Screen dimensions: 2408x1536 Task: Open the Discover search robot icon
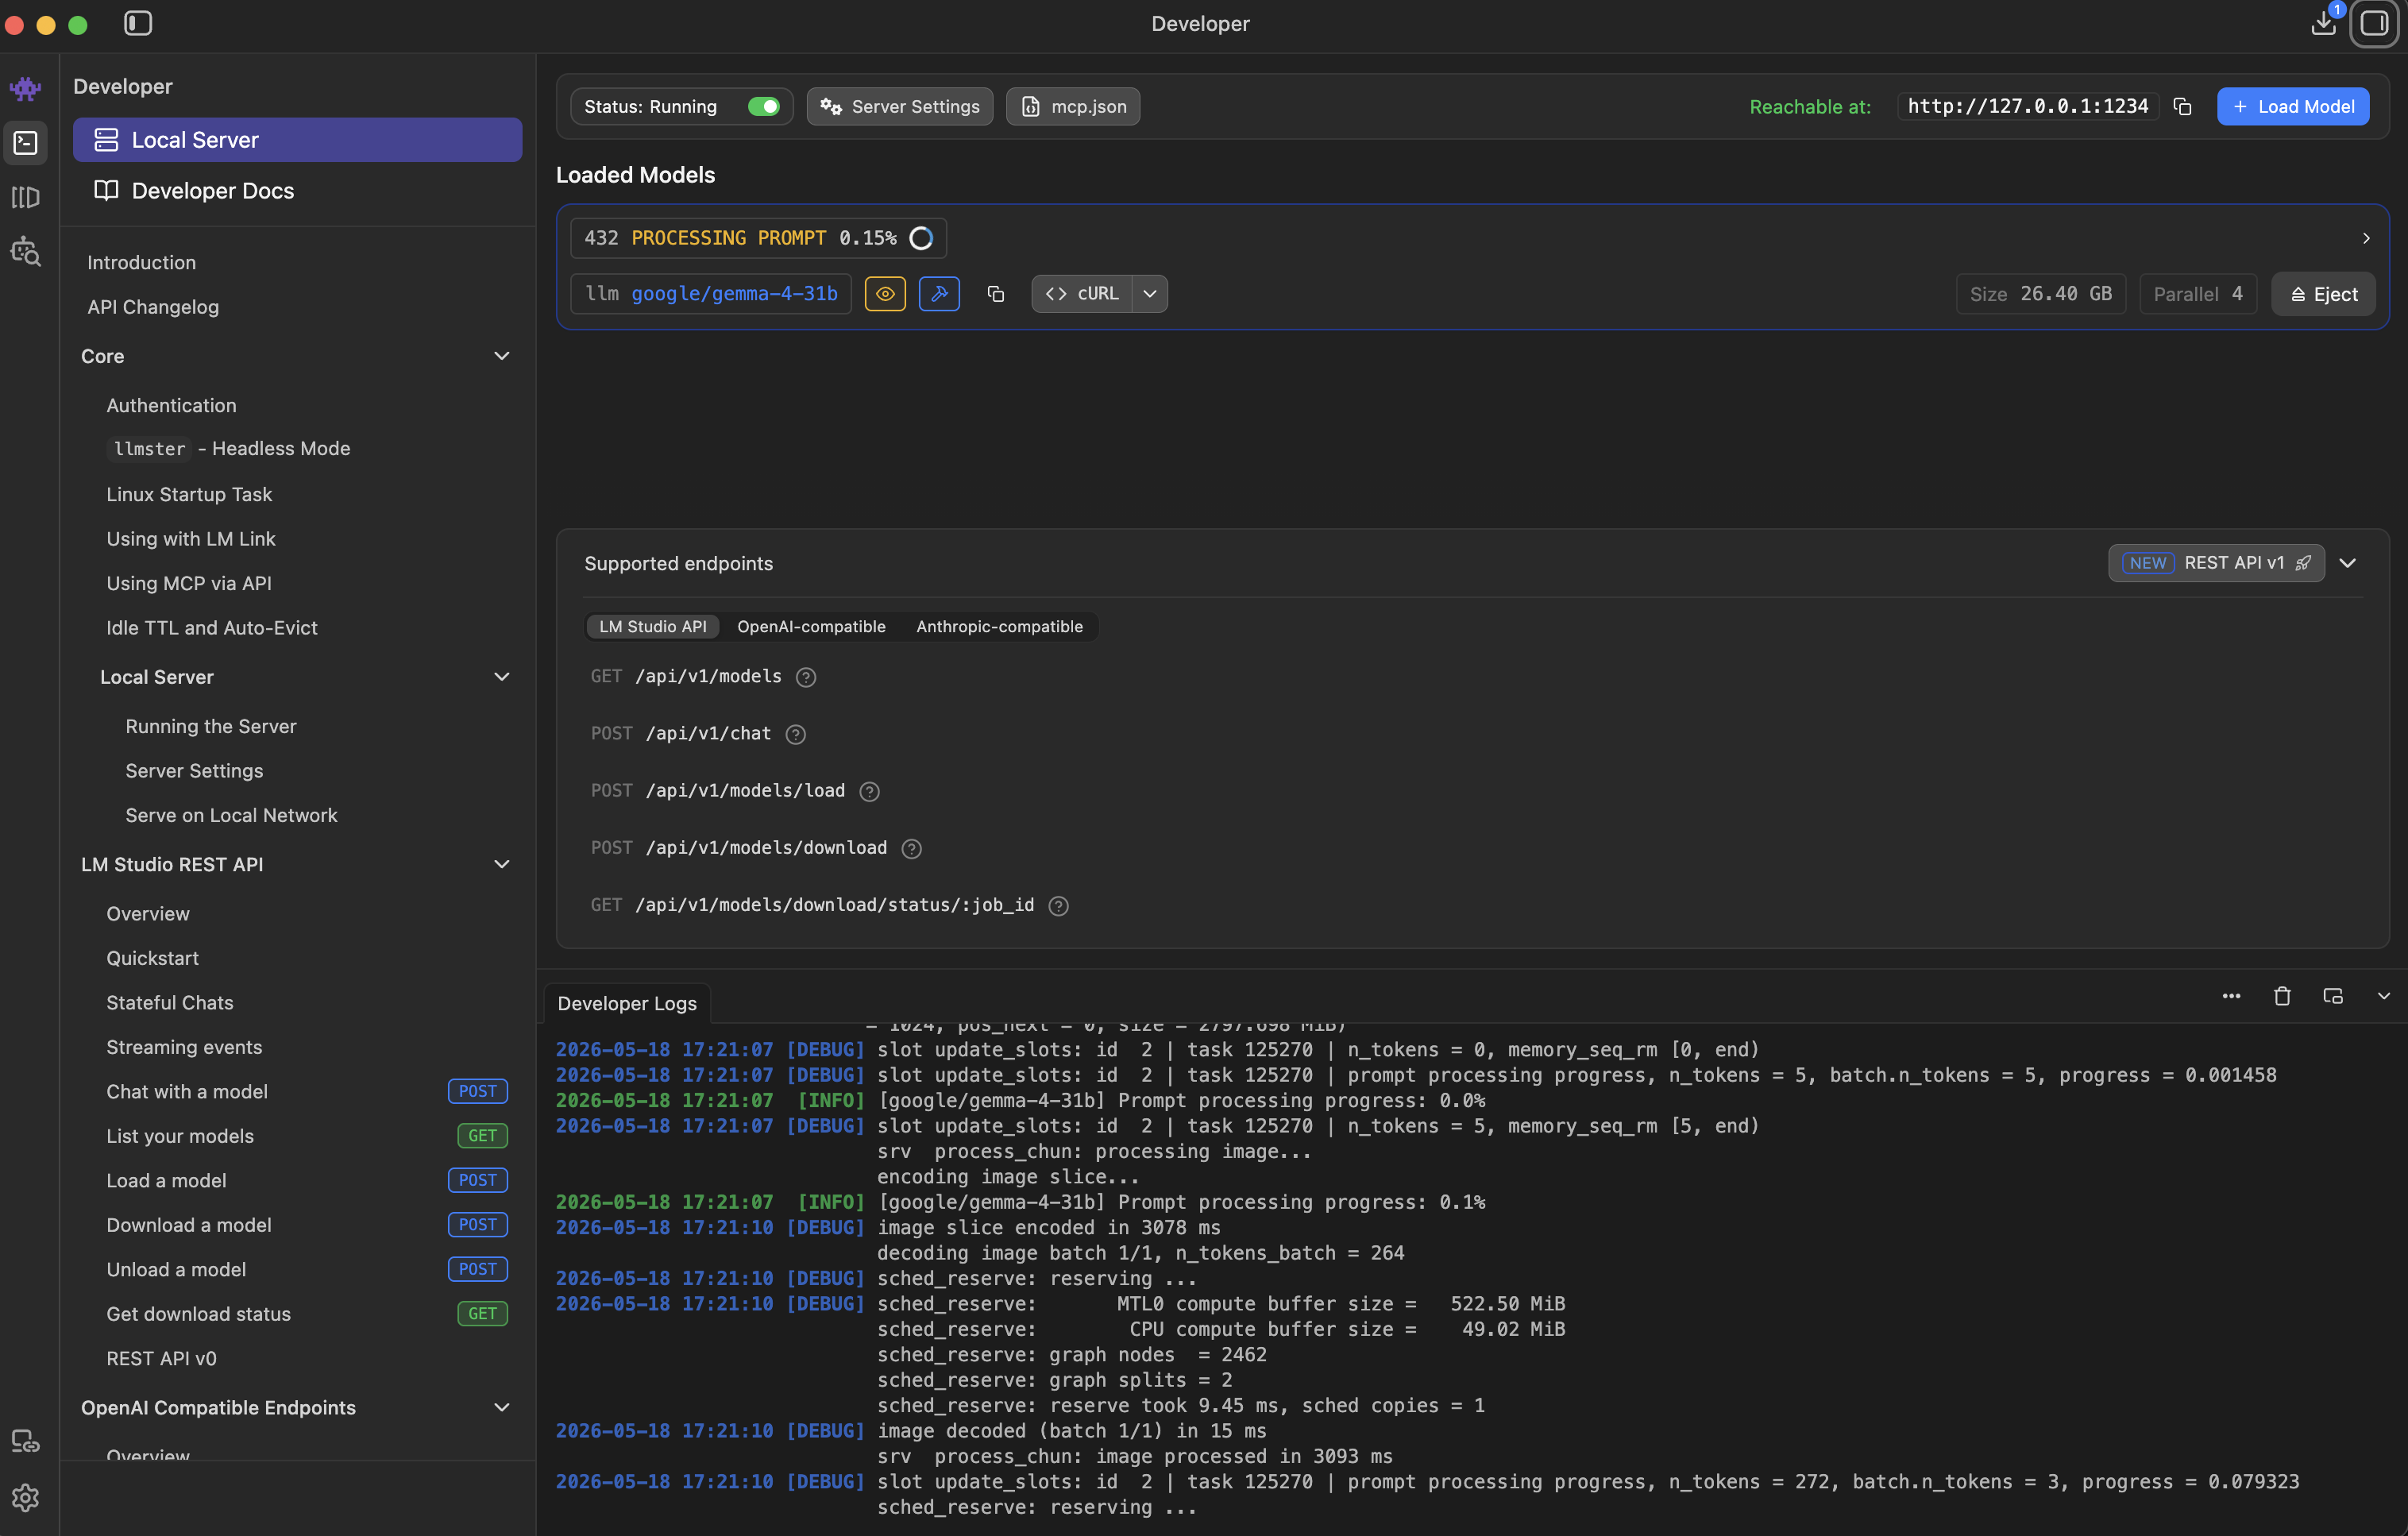tap(25, 251)
